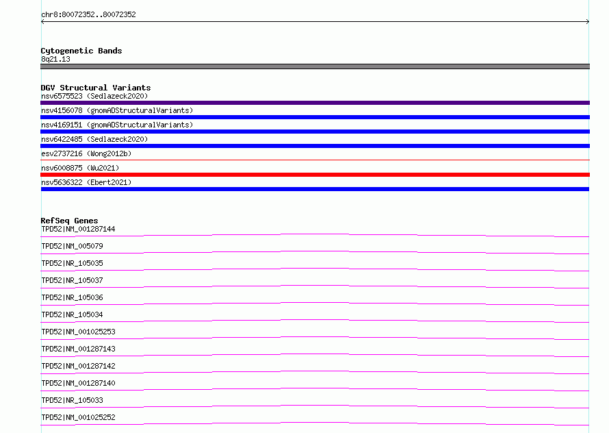
Task: Click the magenta TPD52|NM_005079 transcript line
Action: point(315,252)
